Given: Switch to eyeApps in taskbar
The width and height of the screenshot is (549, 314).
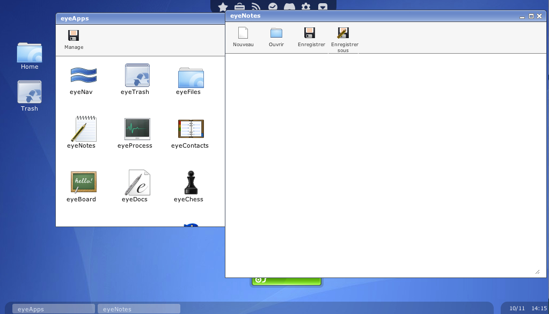Looking at the screenshot, I should click(x=54, y=309).
